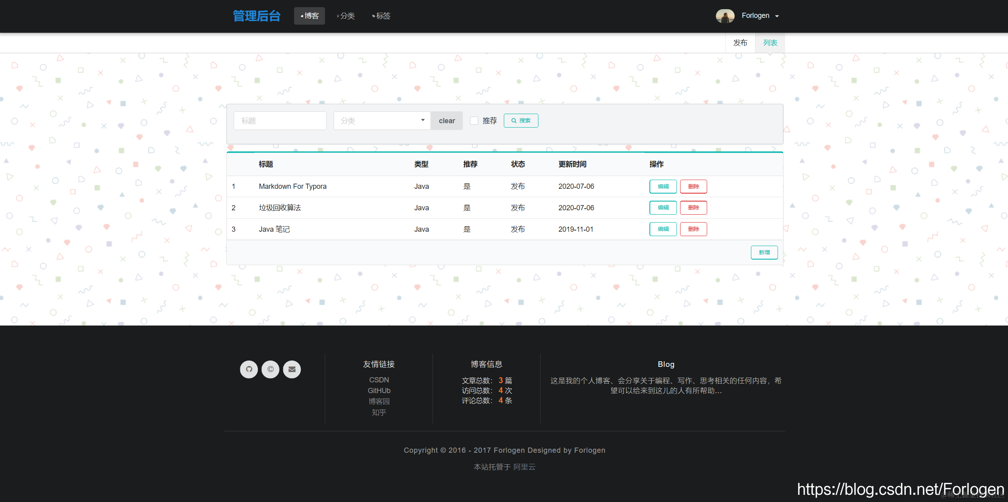Screen dimensions: 1008x502
Task: Switch to the 列表 tab
Action: [x=770, y=43]
